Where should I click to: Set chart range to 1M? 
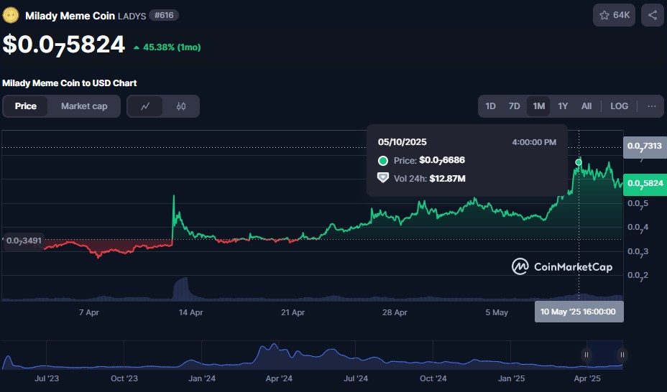click(538, 106)
